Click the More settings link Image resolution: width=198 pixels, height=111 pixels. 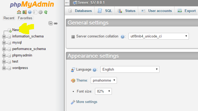pos(87,102)
